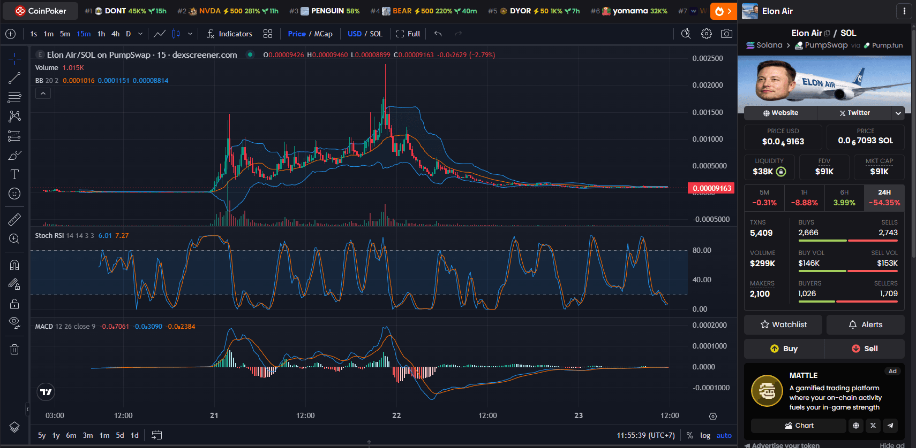Open the alert clock icon
Screen dimensions: 916x448
(686, 34)
